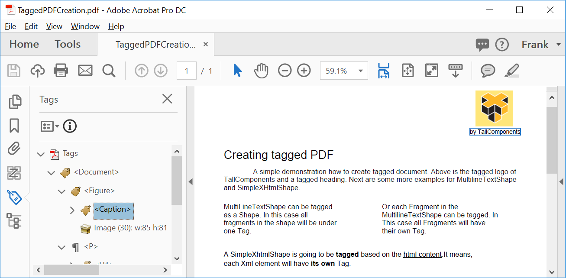
Task: Expand the right tools pane arrow
Action: (x=561, y=182)
